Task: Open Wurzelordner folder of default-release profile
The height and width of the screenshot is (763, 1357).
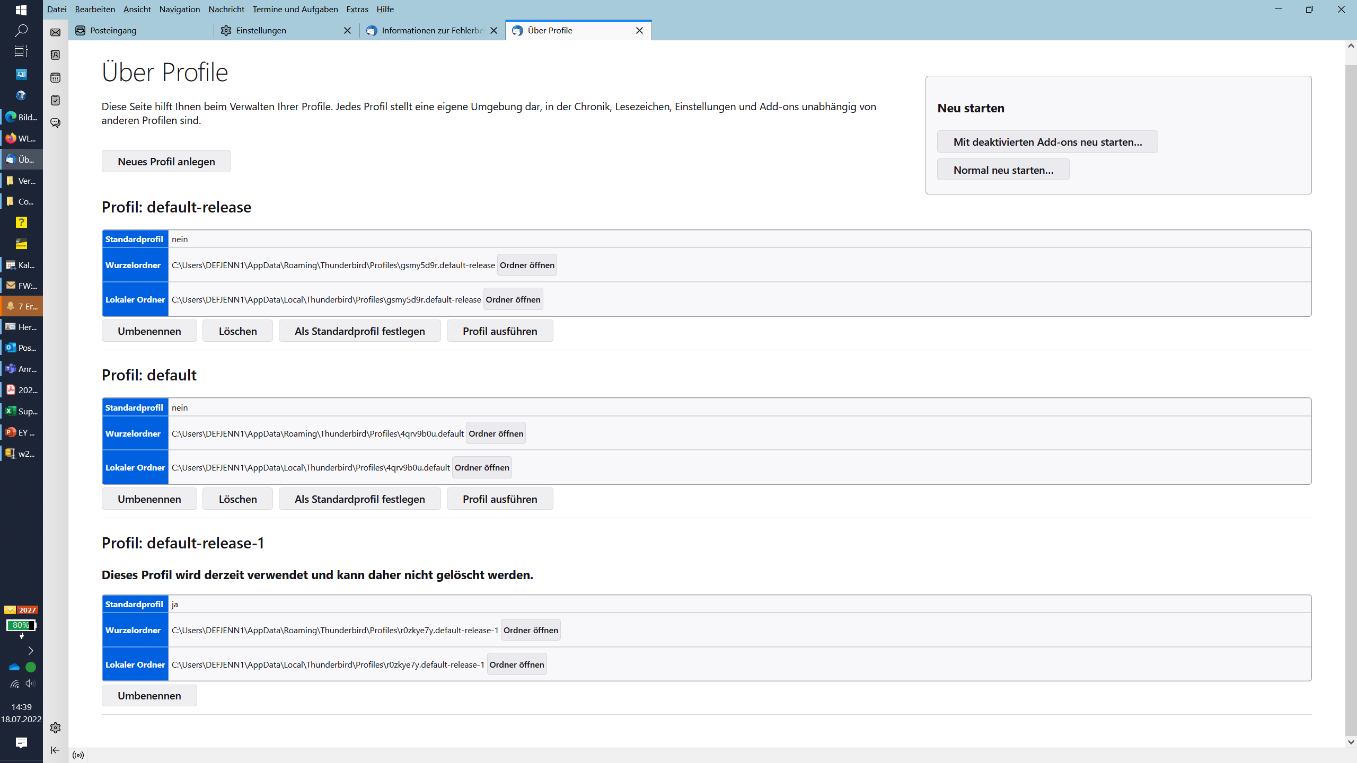Action: 526,265
